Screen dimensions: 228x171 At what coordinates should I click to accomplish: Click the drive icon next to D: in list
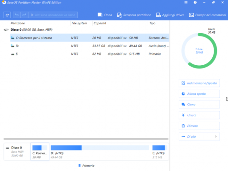coord(13,46)
